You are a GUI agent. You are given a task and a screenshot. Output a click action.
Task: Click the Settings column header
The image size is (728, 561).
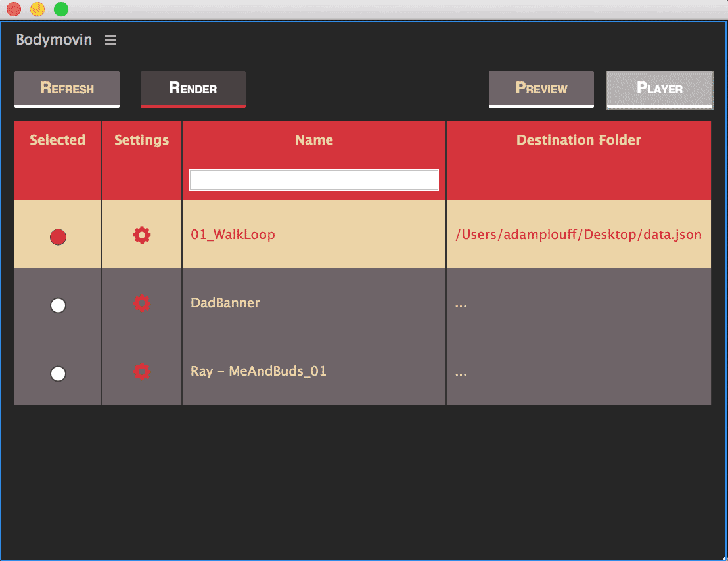(142, 140)
